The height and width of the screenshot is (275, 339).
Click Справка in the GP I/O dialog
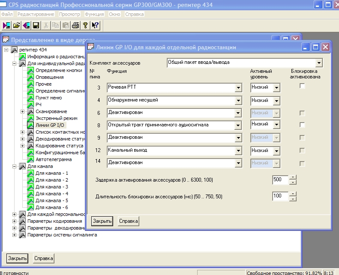tap(129, 221)
